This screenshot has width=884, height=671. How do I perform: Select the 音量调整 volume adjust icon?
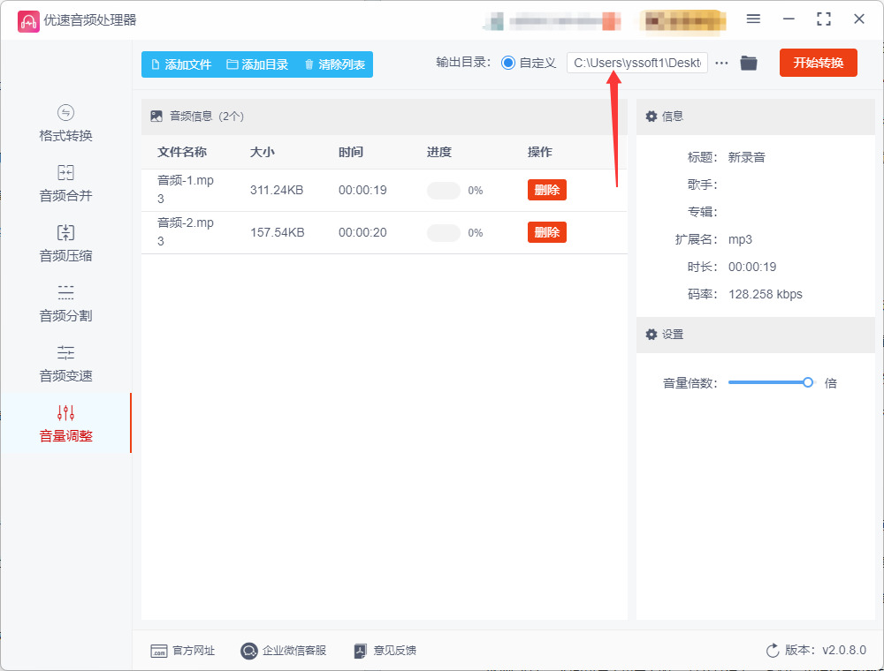pyautogui.click(x=65, y=412)
